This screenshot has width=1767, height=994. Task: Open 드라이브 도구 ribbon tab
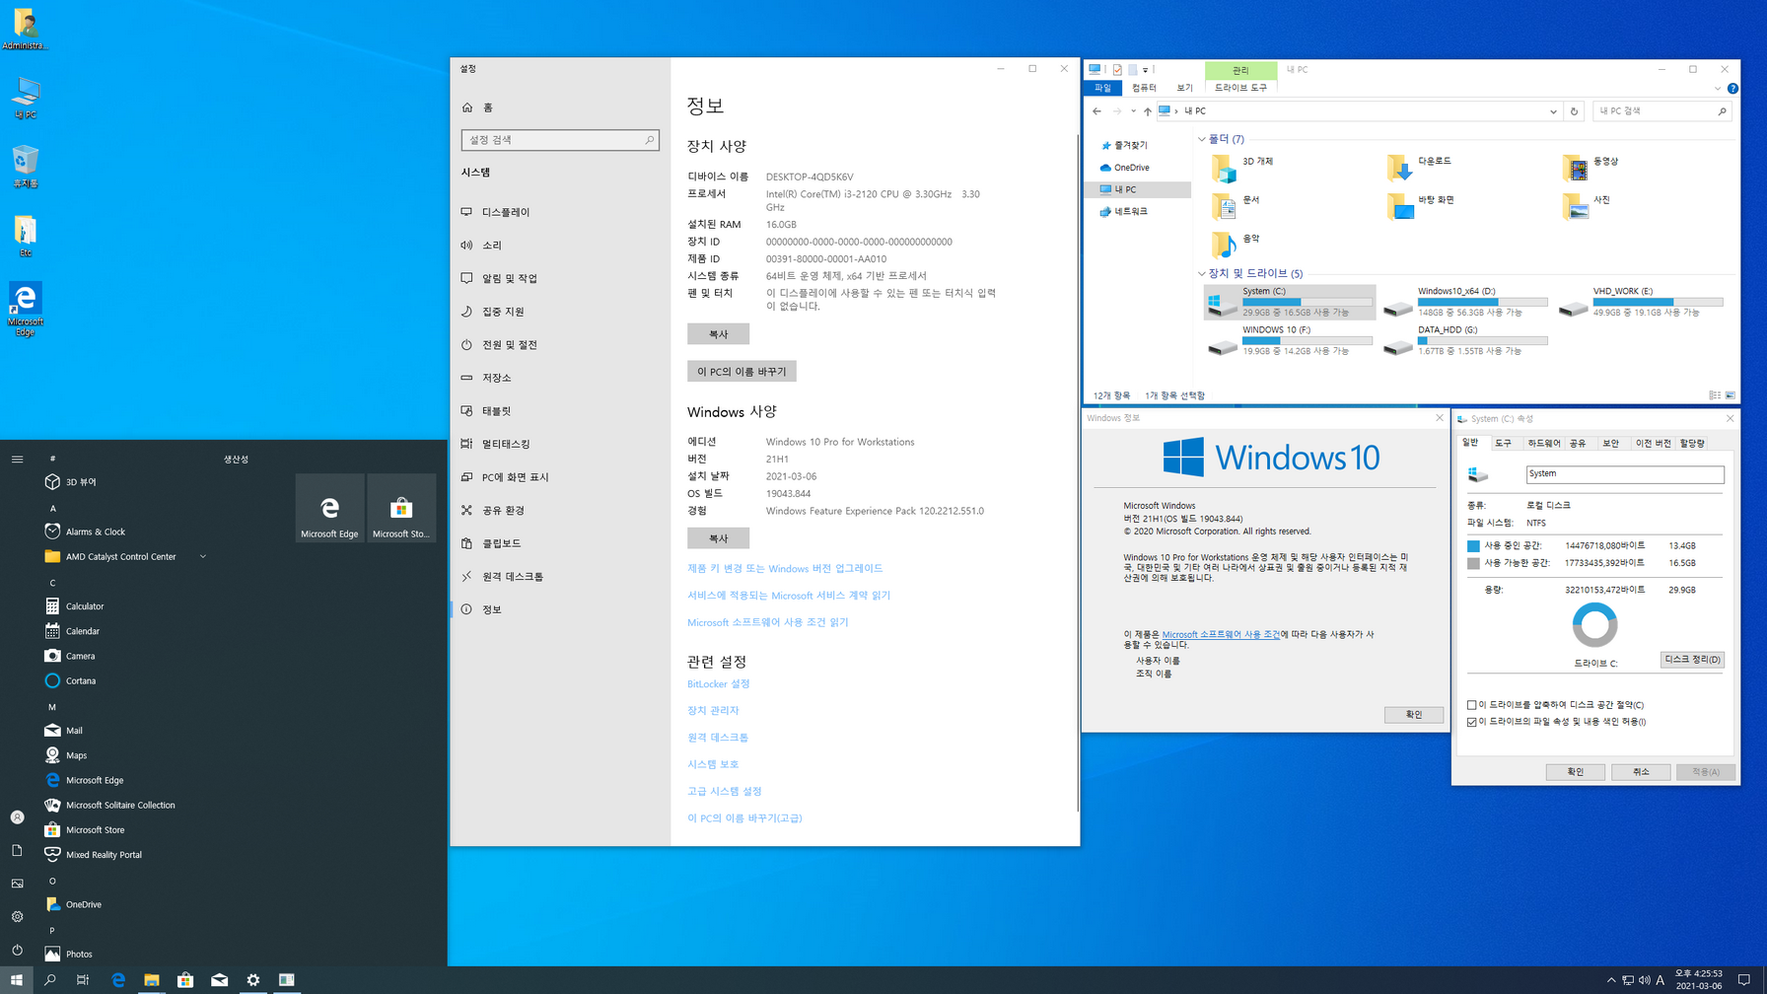pyautogui.click(x=1240, y=88)
